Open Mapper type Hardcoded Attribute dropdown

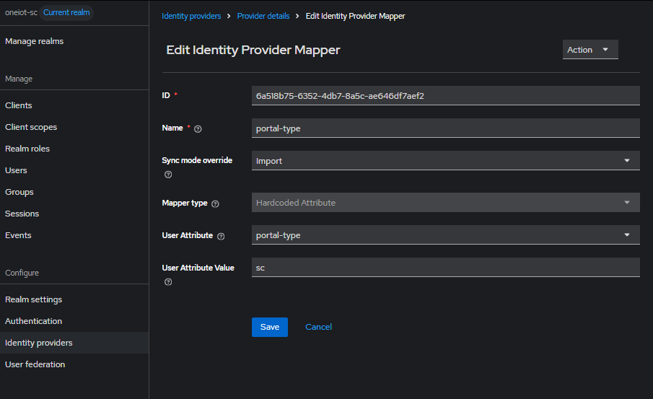point(446,203)
